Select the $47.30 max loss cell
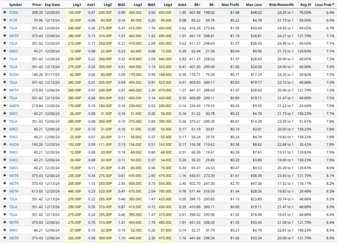The image size is (337, 244). [256, 183]
